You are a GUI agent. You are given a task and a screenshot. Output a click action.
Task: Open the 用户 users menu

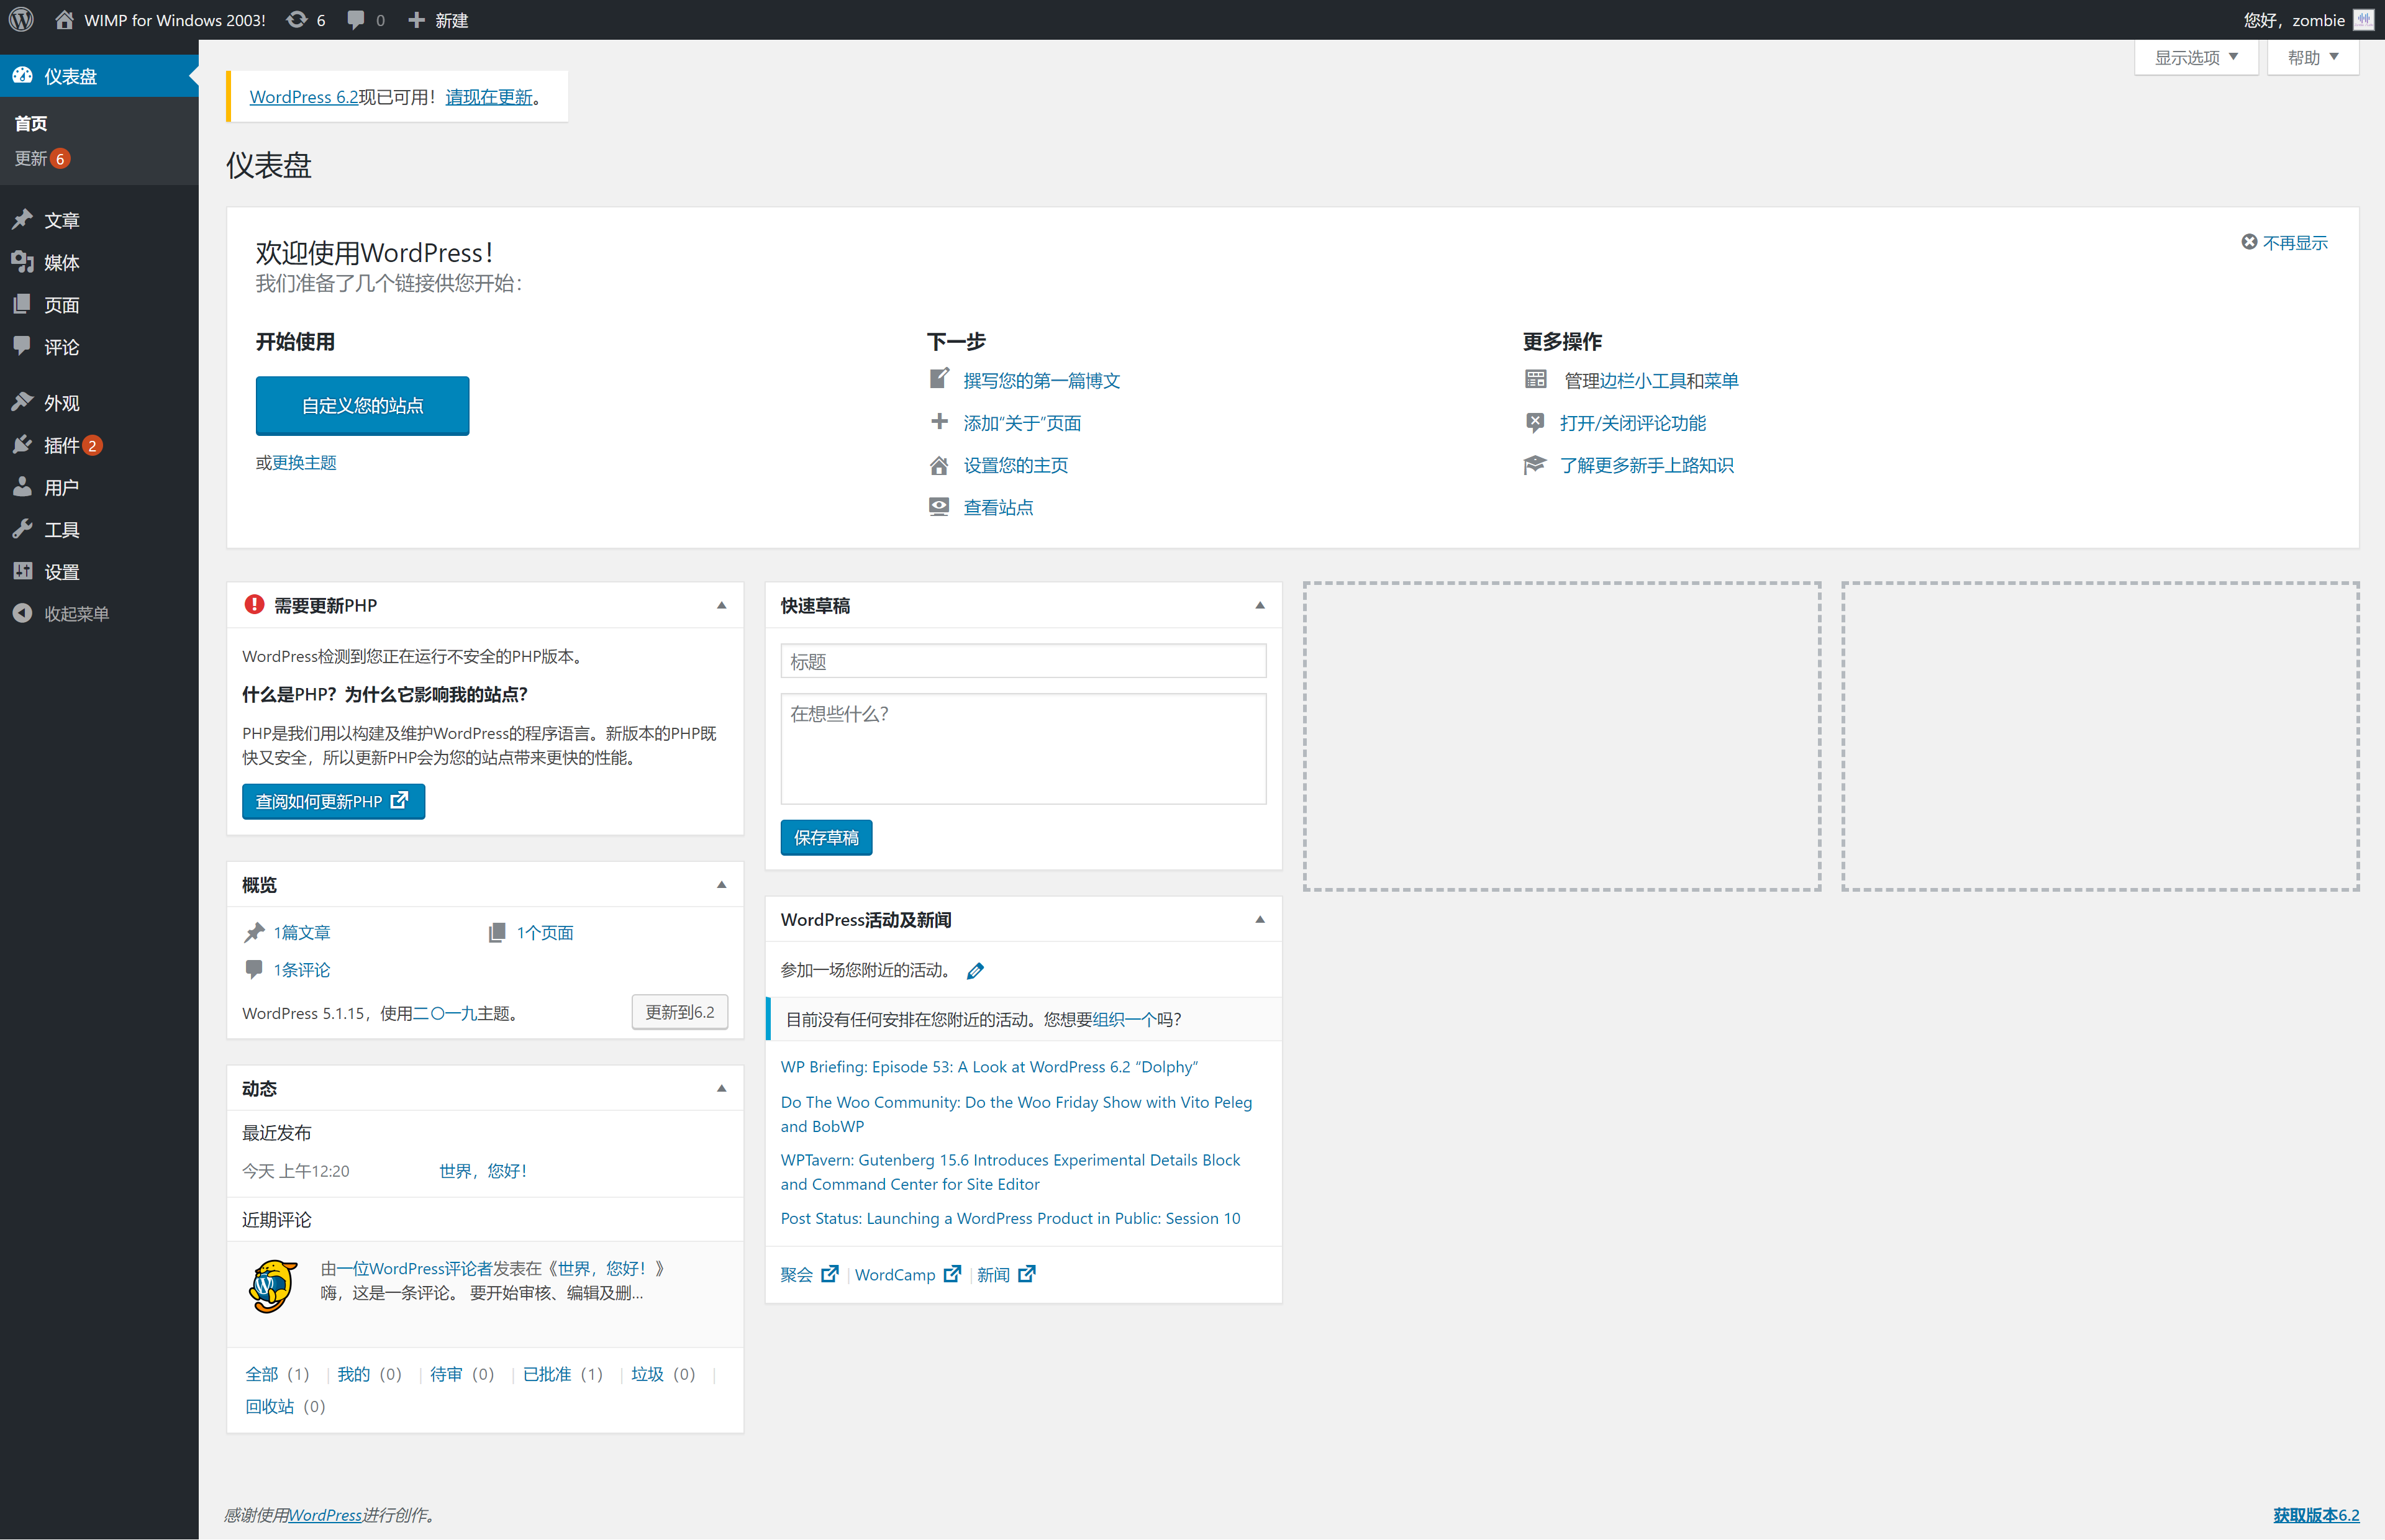pos(99,487)
